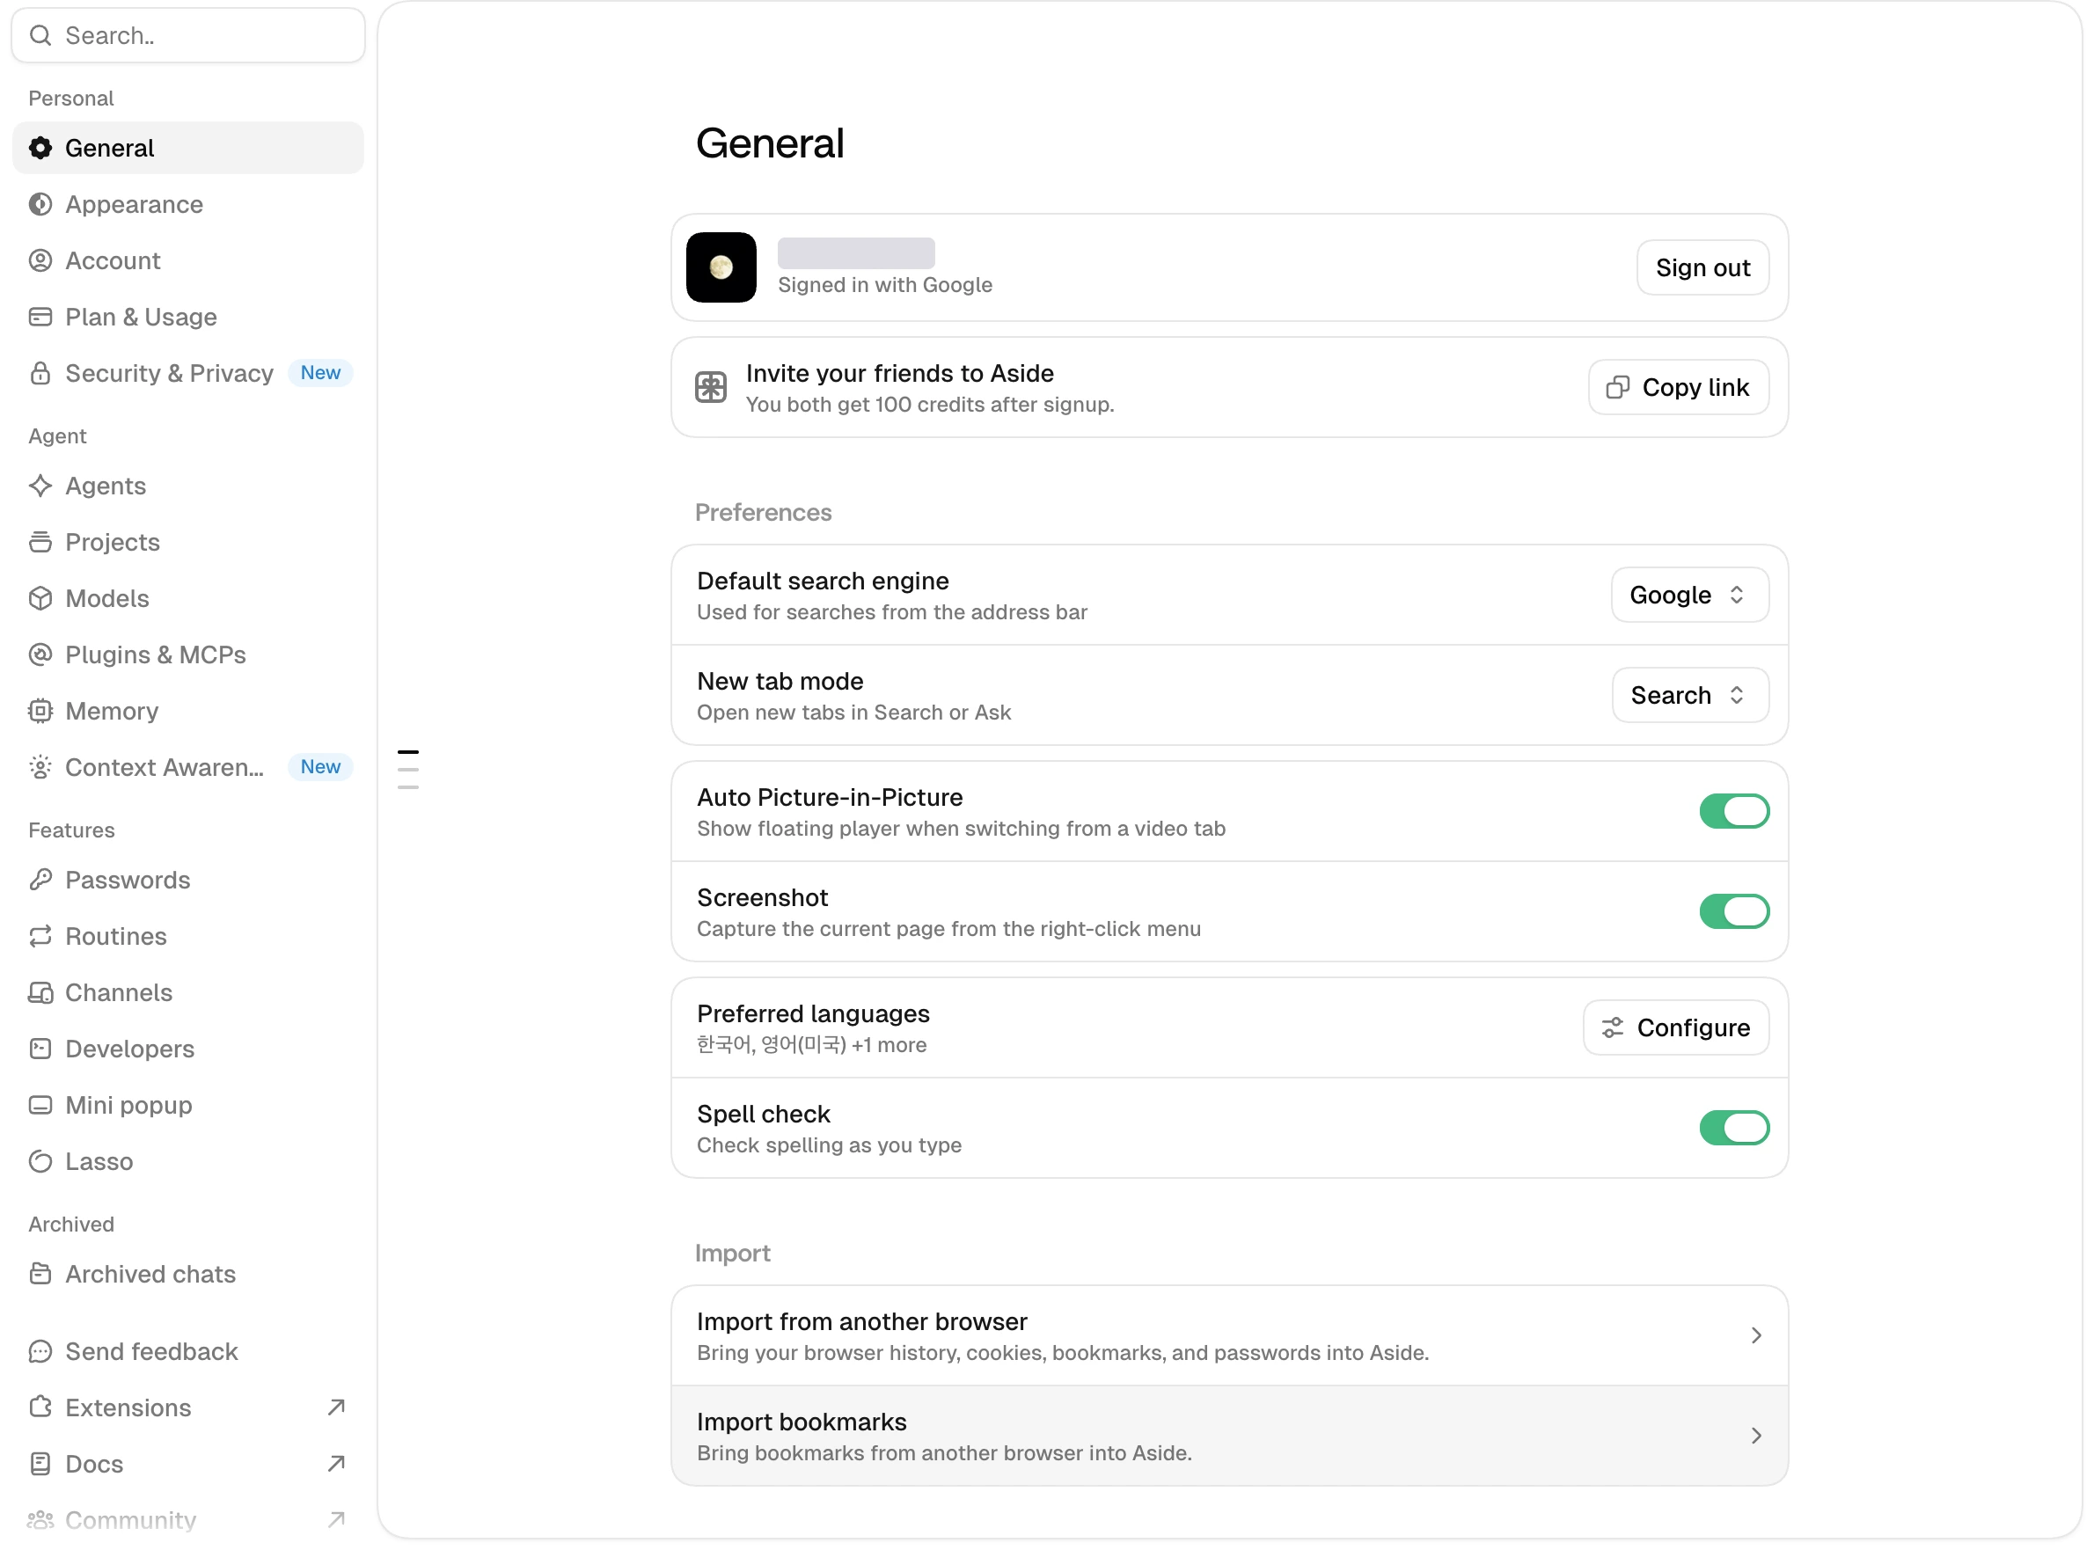Click the Docs external-link arrow
This screenshot has width=2094, height=1550.
click(337, 1464)
